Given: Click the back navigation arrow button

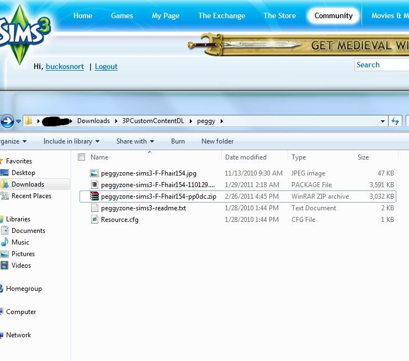Looking at the screenshot, I should [7, 121].
